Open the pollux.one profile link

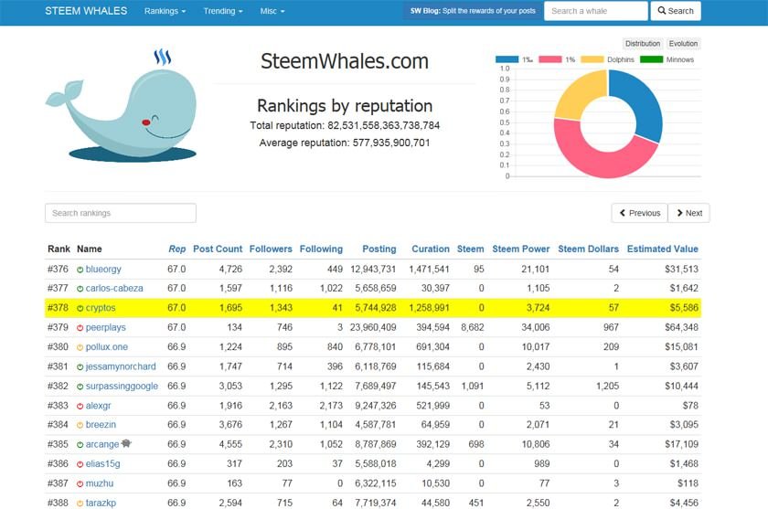(x=107, y=347)
